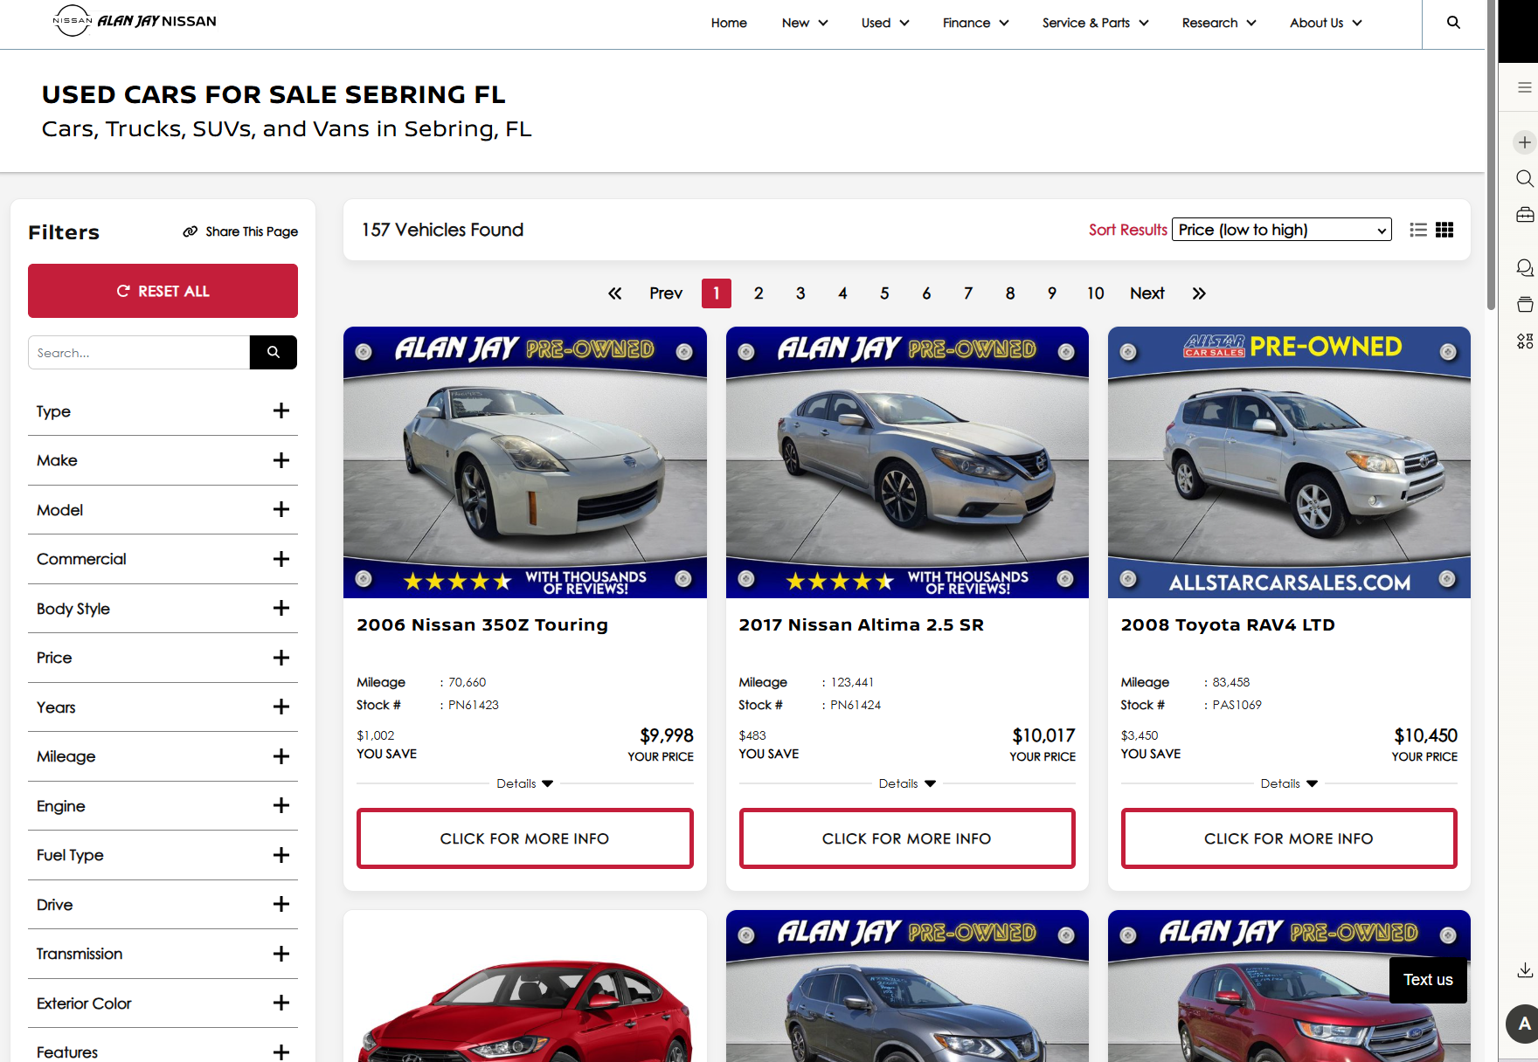Open the sidebar collections stack icon
This screenshot has height=1062, width=1538.
tap(1525, 304)
